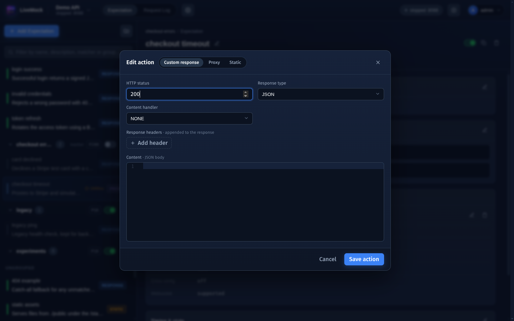Image resolution: width=514 pixels, height=321 pixels.
Task: Click line number 1 in the editor gutter
Action: pyautogui.click(x=133, y=166)
